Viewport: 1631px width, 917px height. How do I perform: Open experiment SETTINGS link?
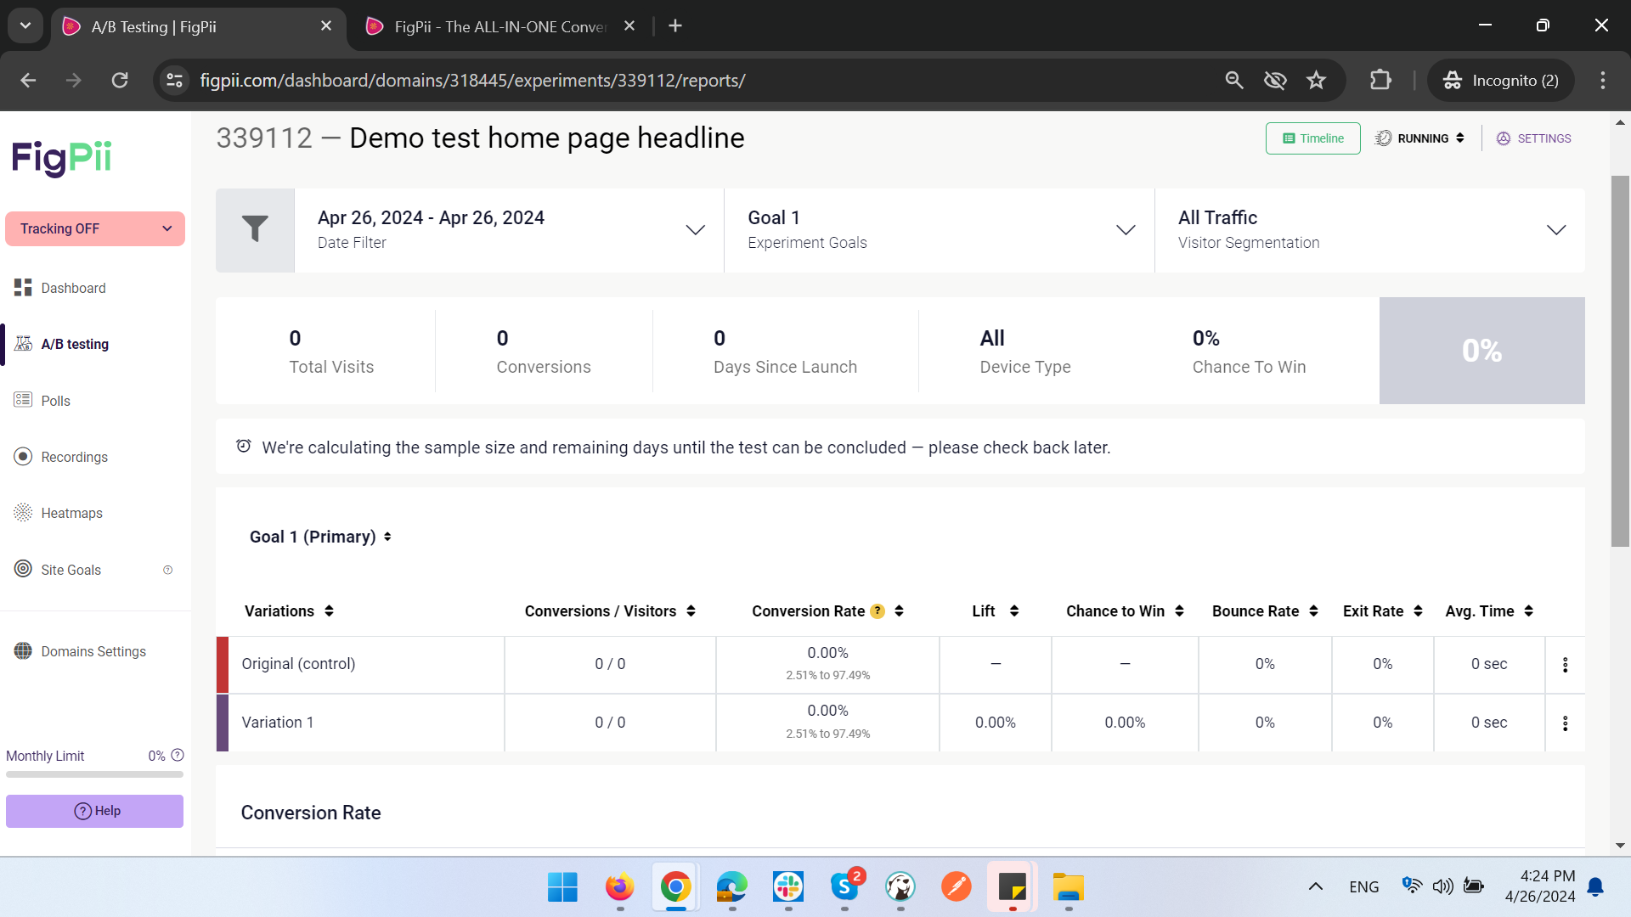pos(1534,138)
